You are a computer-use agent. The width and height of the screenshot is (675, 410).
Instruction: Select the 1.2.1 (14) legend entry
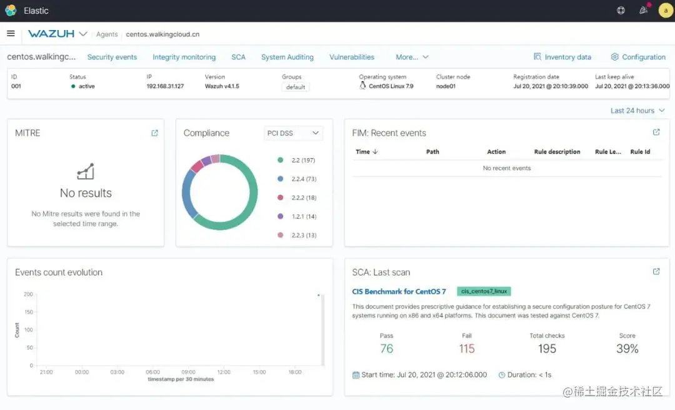297,216
